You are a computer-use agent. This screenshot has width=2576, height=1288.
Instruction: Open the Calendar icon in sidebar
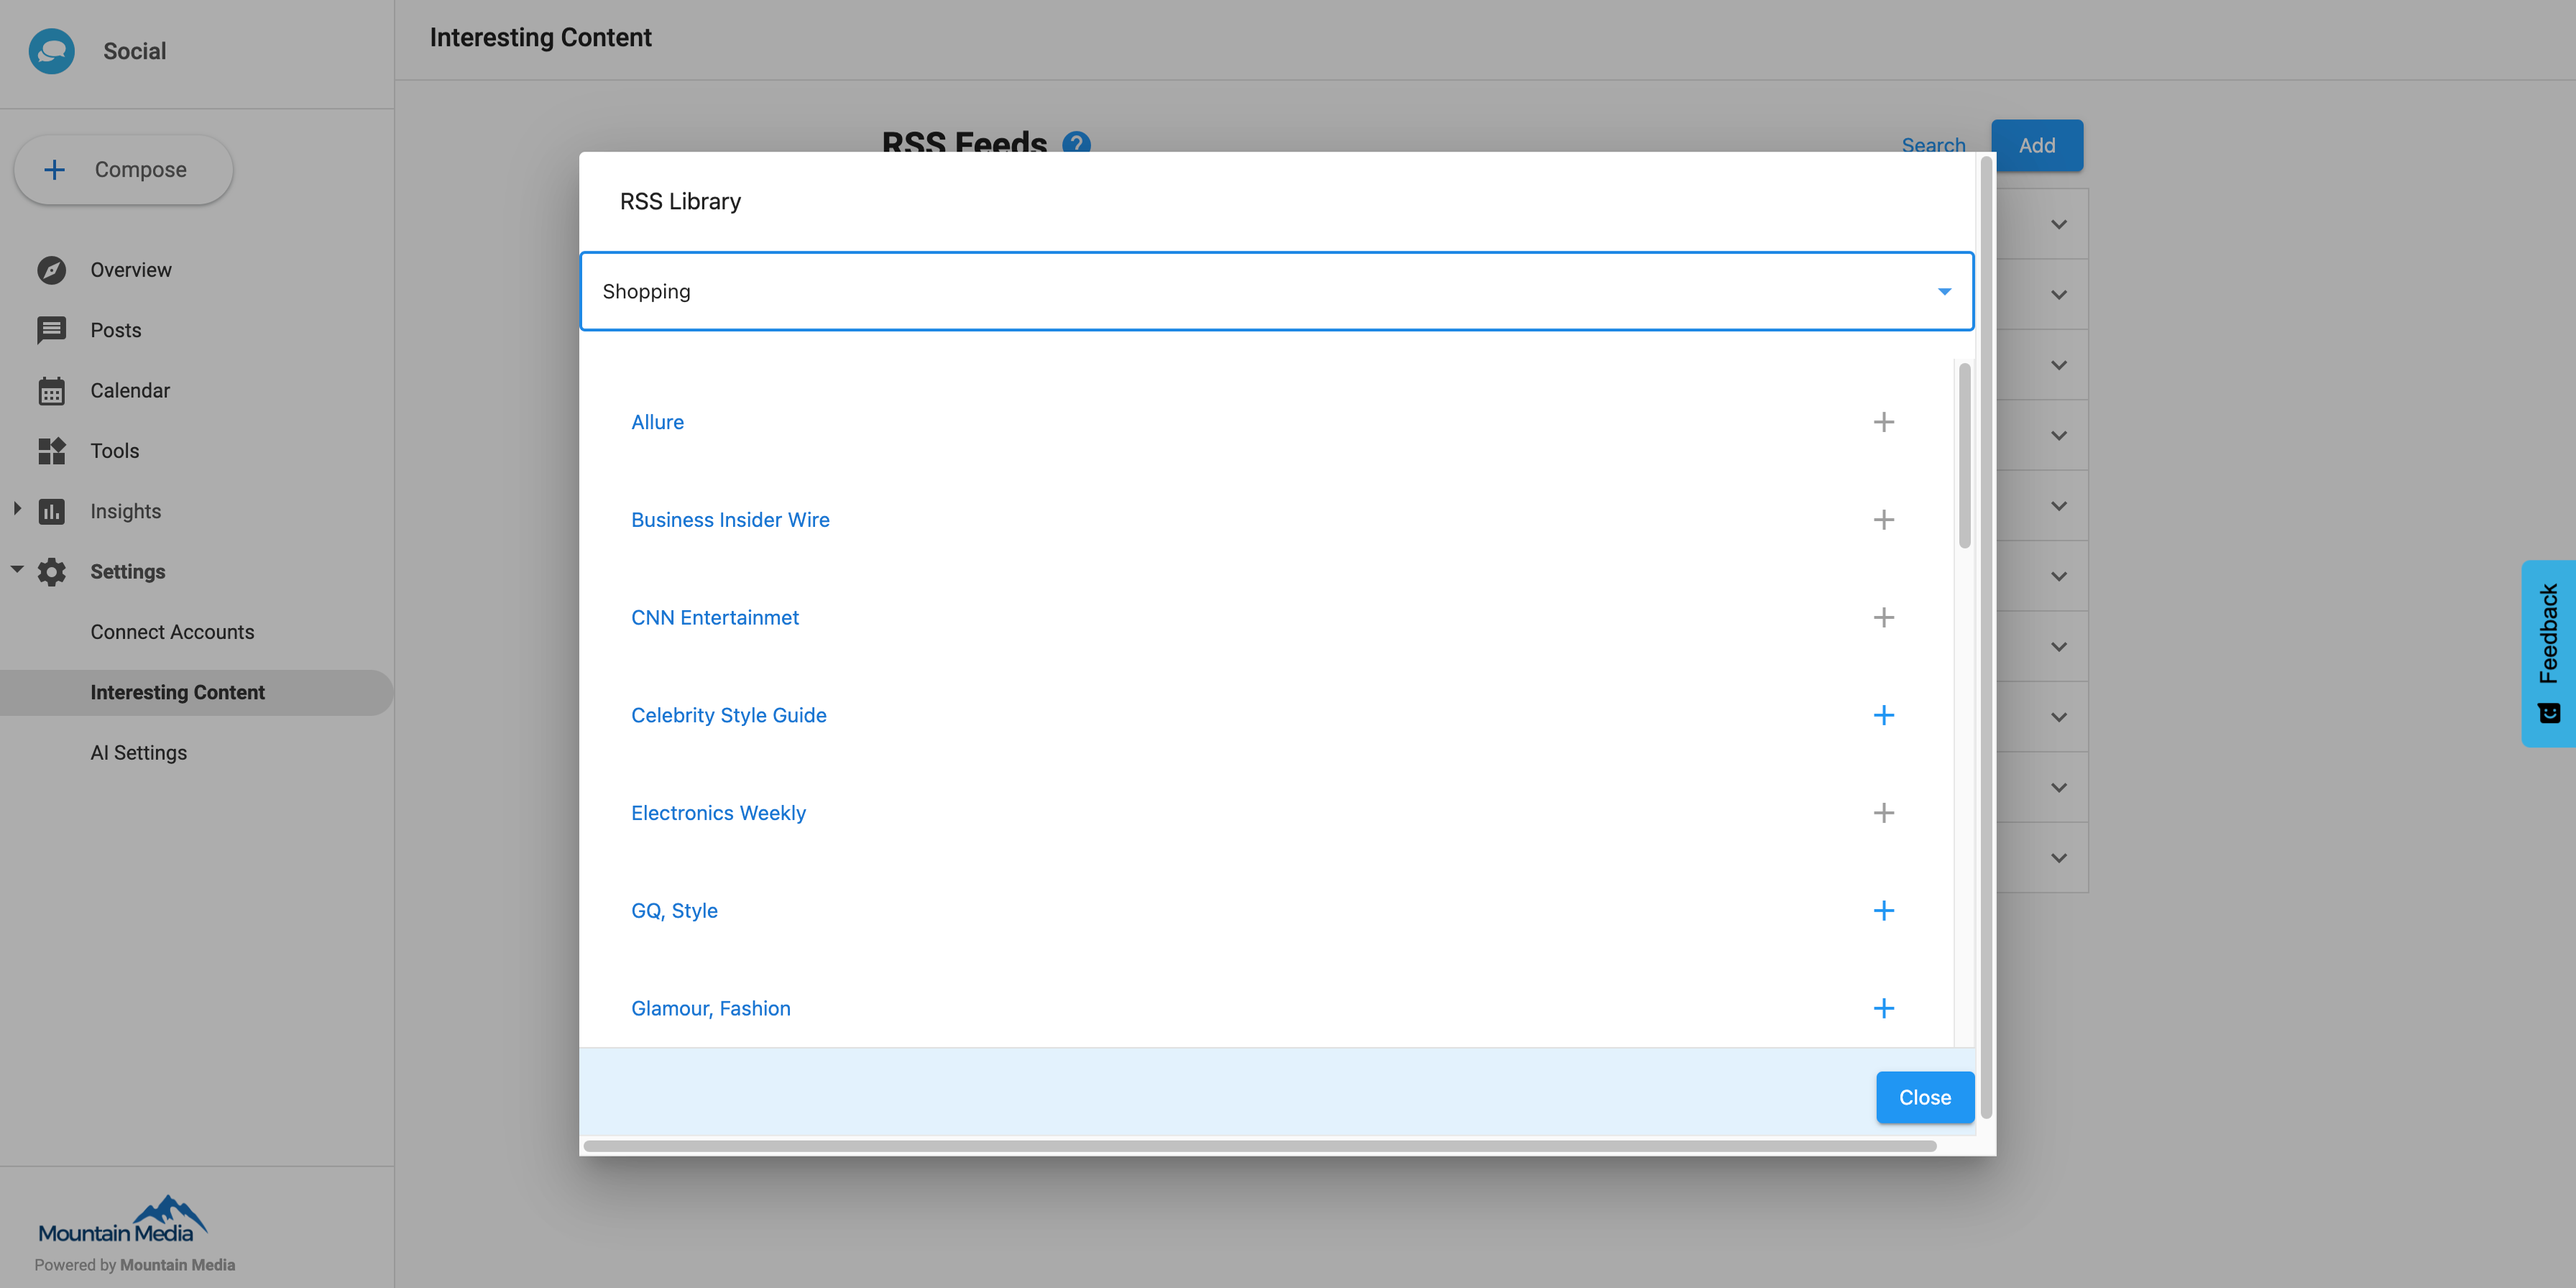point(51,390)
